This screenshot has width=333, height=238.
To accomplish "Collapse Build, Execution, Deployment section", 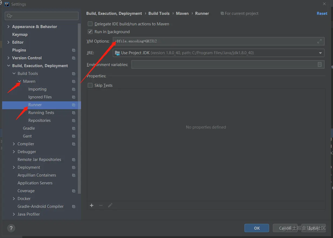I will point(9,66).
